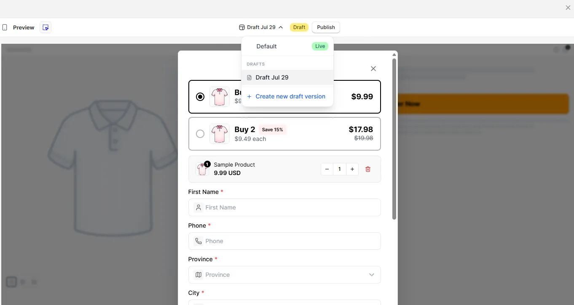
Task: Decrease quantity with minus stepper
Action: pyautogui.click(x=327, y=169)
